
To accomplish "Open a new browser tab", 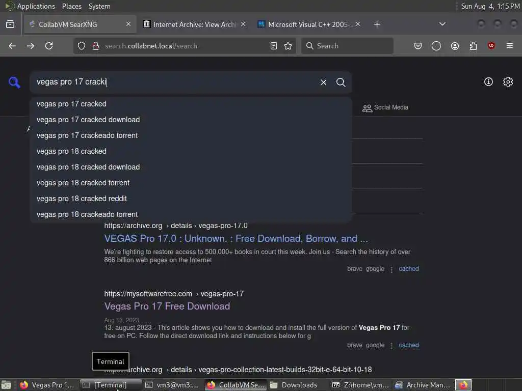I will tap(377, 24).
